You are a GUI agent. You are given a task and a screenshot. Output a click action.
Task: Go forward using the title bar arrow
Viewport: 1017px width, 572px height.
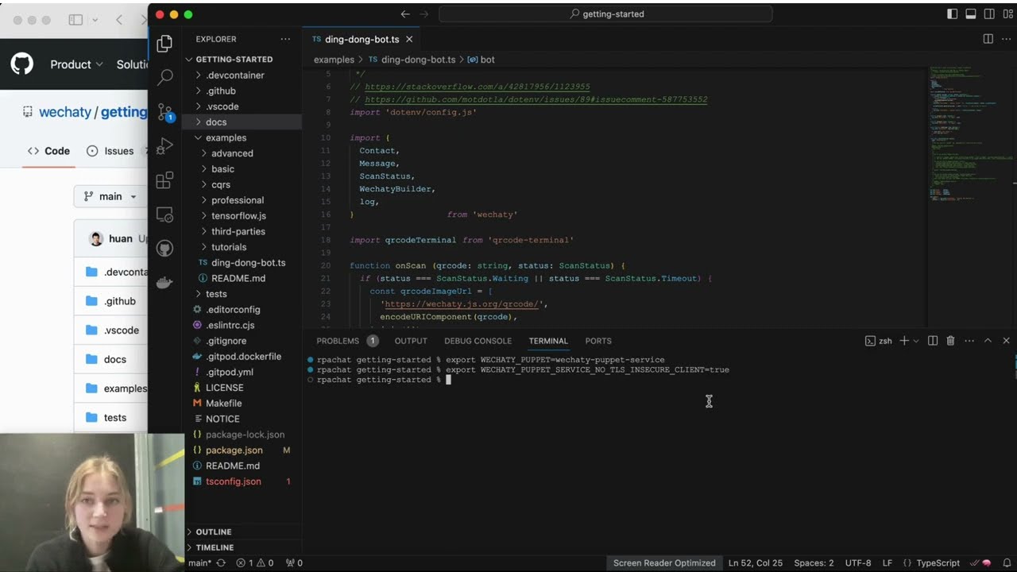[423, 14]
